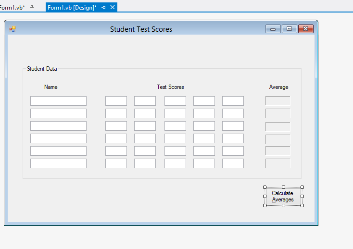Image resolution: width=353 pixels, height=249 pixels.
Task: Click top-middle sizing handle of Calculate Averages button
Action: coord(283,187)
